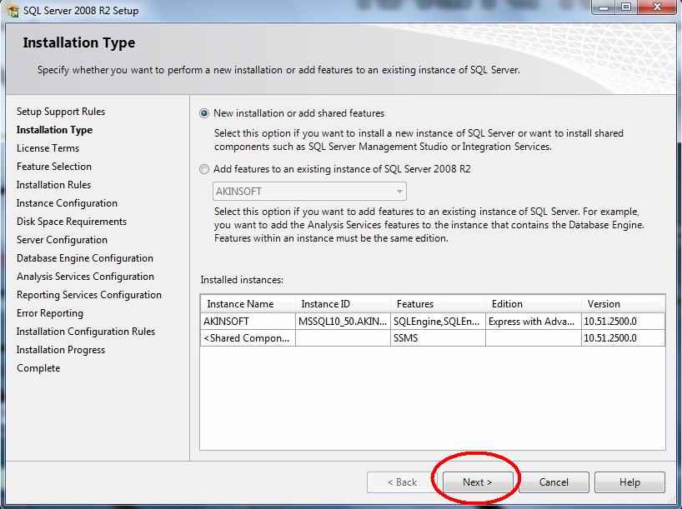Screen dimensions: 682x509
Task: Click the Instance ID column header
Action: click(343, 304)
